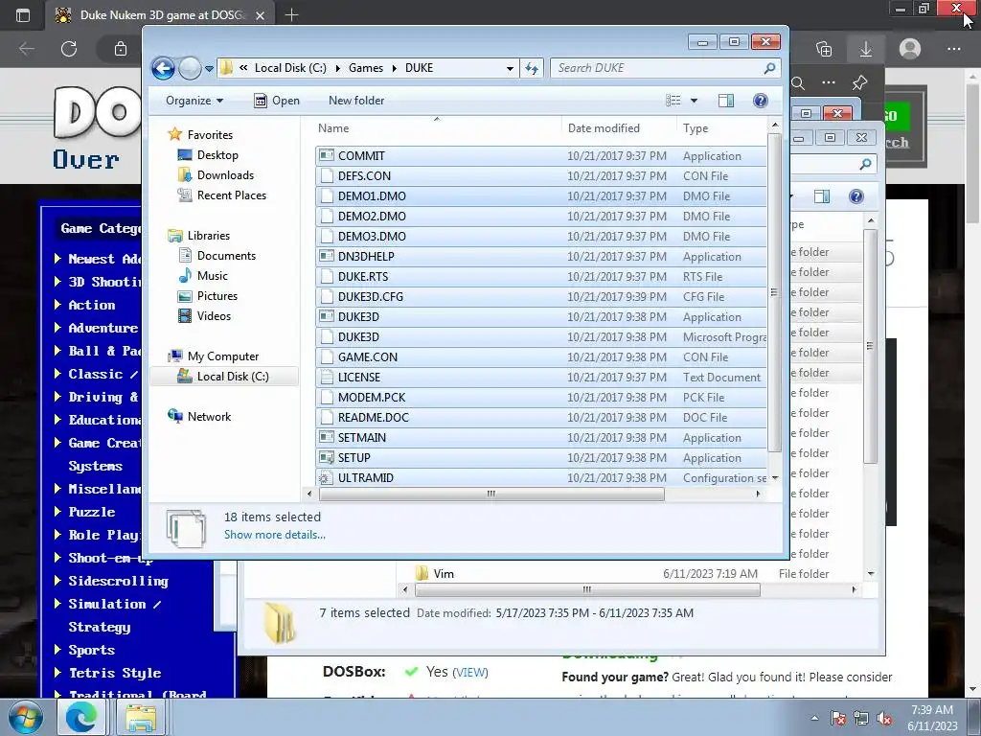981x736 pixels.
Task: Select the DN3DHELP application icon
Action: tap(326, 256)
